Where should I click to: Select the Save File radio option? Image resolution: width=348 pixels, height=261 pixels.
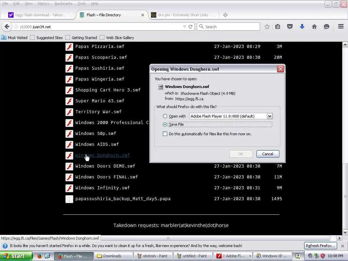pos(165,124)
